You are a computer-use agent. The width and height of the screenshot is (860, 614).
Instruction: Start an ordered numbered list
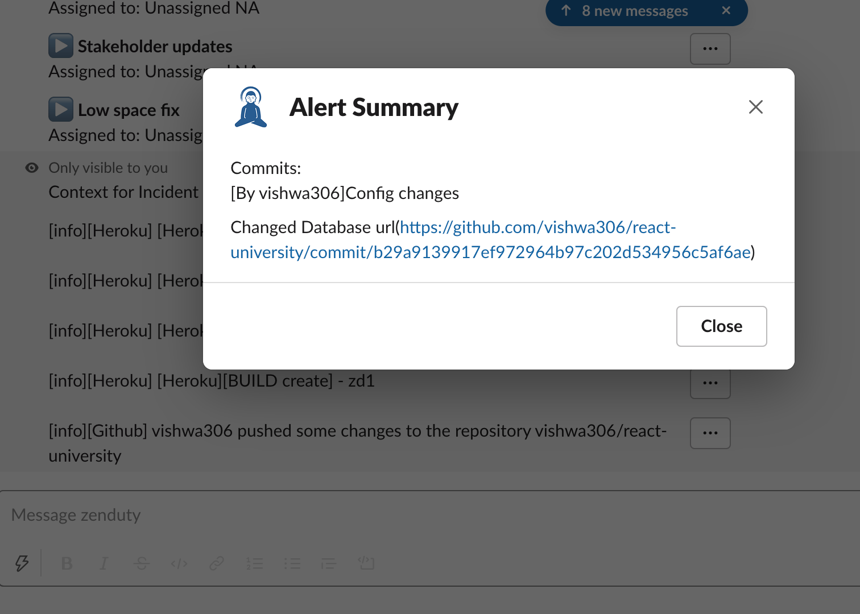[254, 563]
